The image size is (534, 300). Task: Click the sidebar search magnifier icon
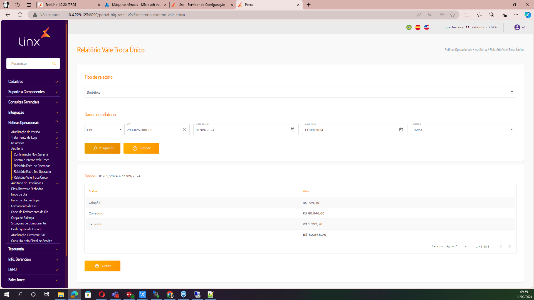point(54,64)
